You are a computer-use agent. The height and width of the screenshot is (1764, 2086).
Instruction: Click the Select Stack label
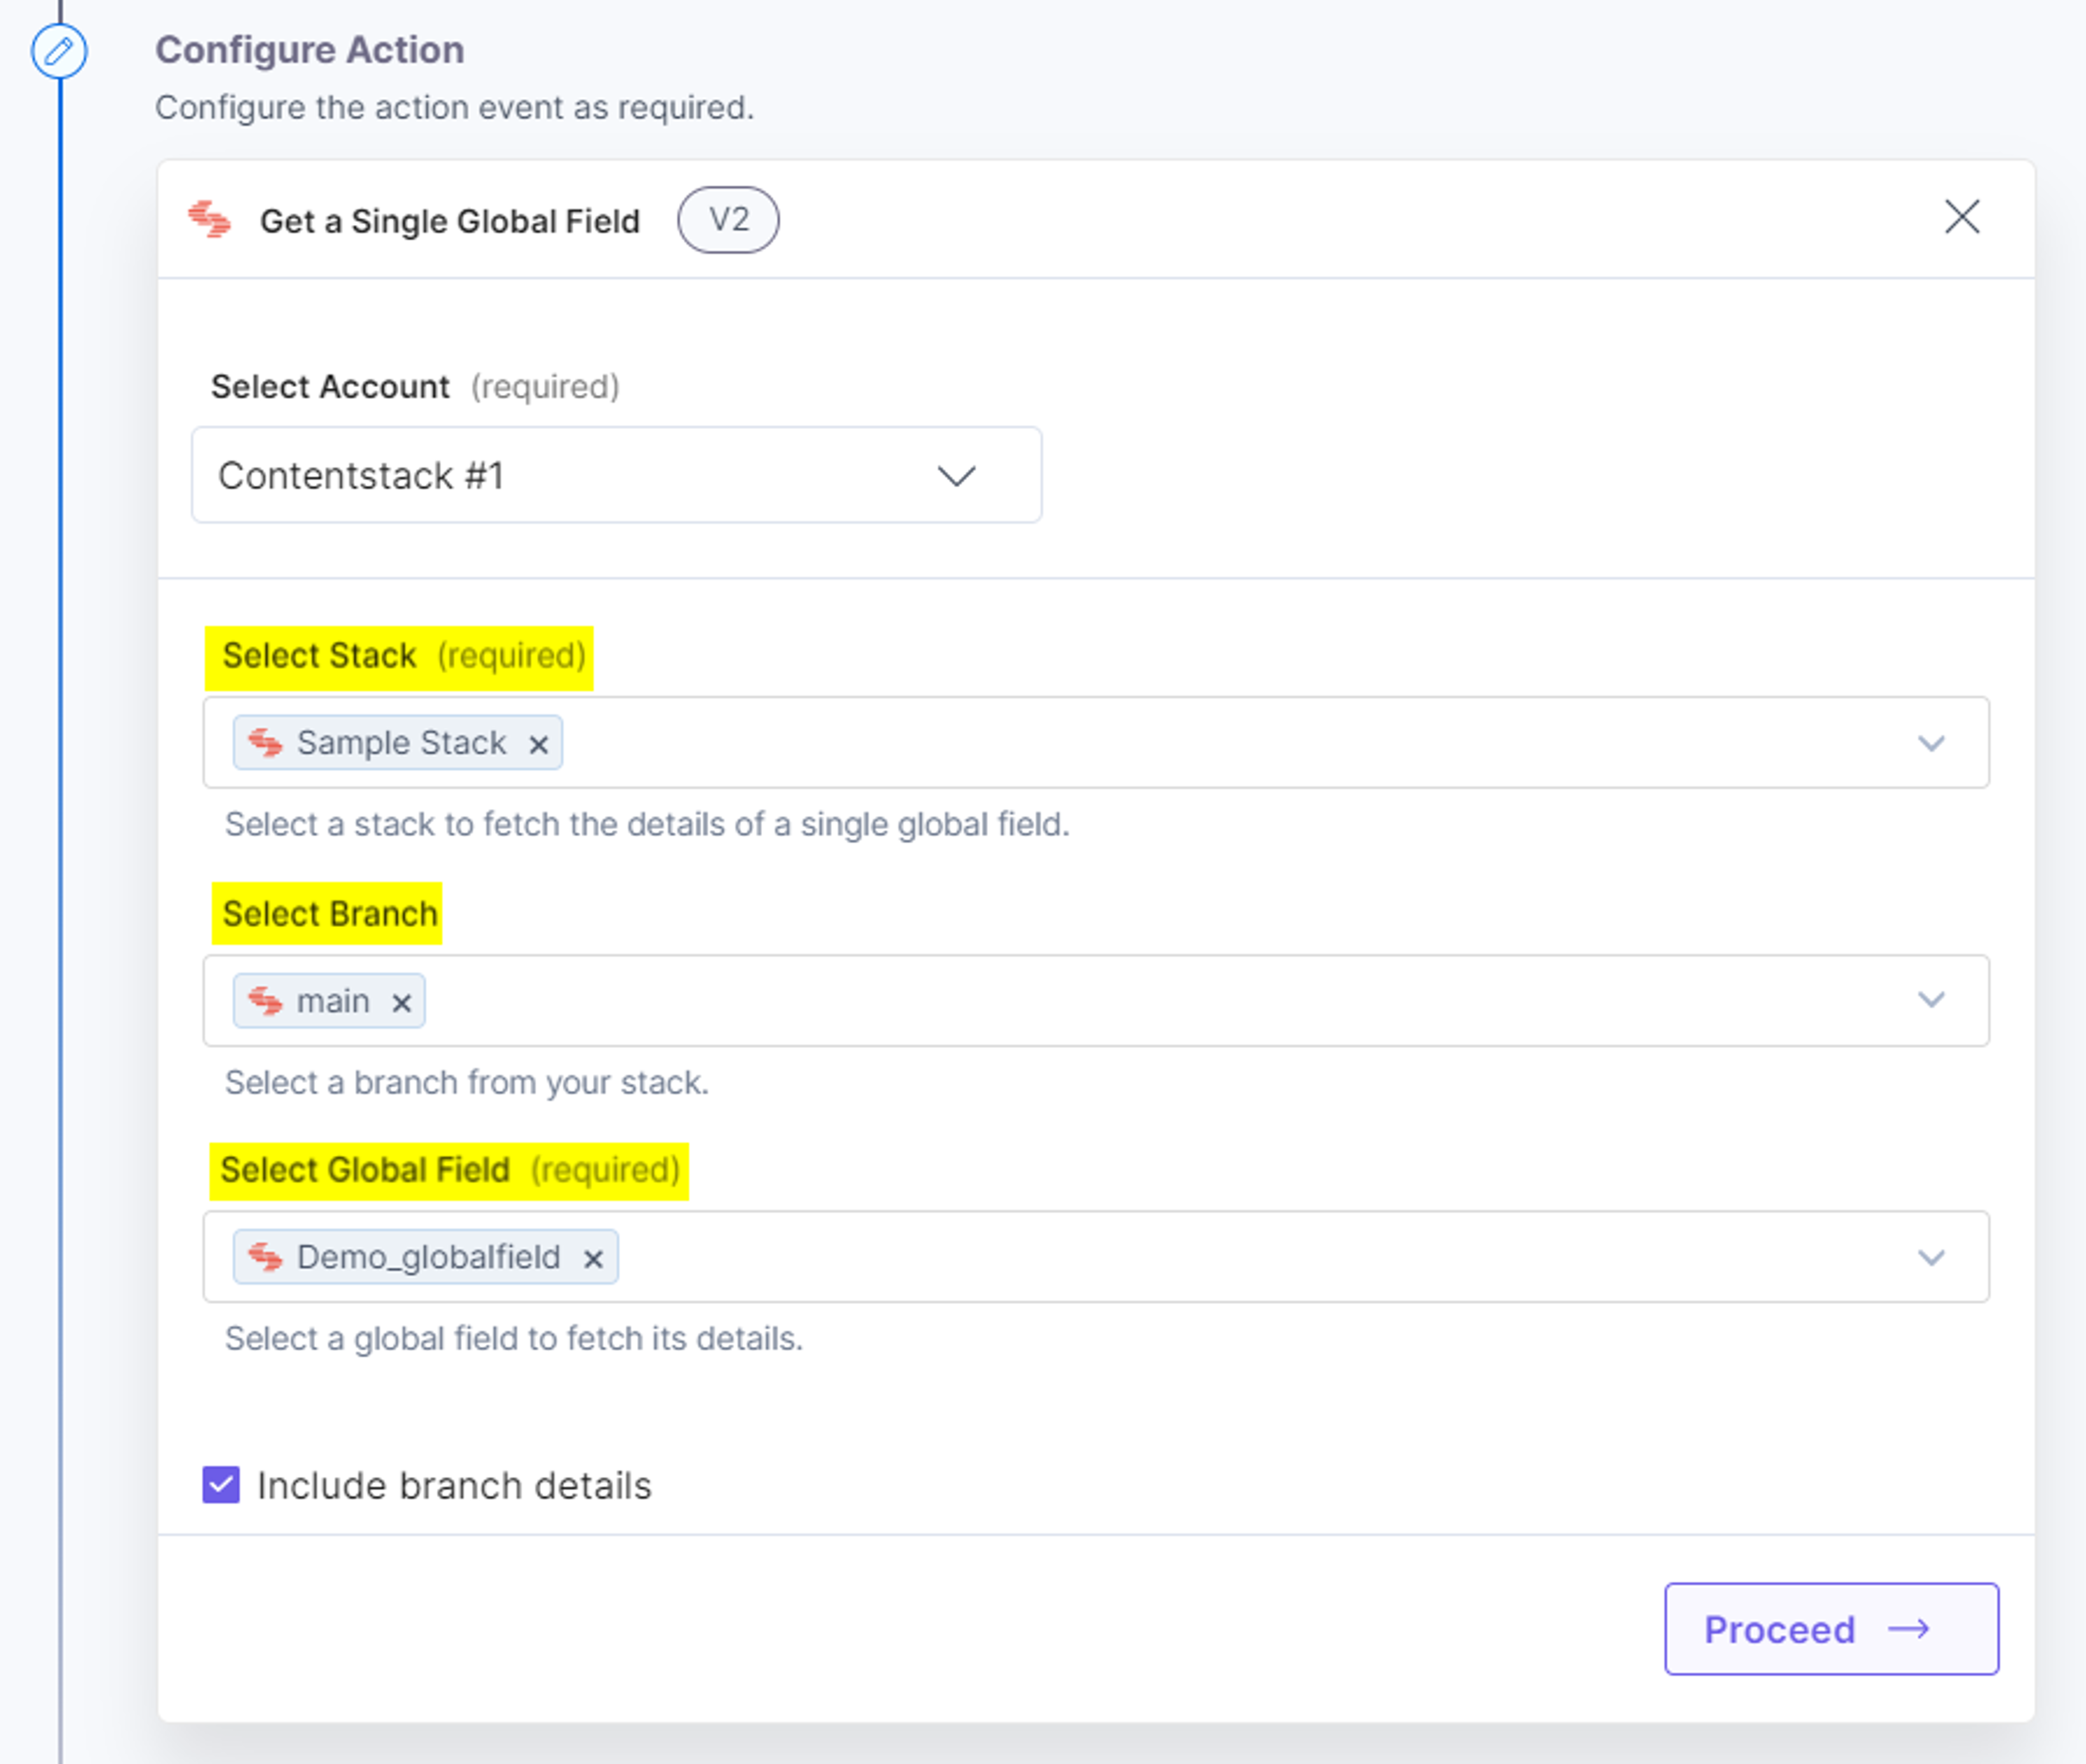tap(319, 656)
